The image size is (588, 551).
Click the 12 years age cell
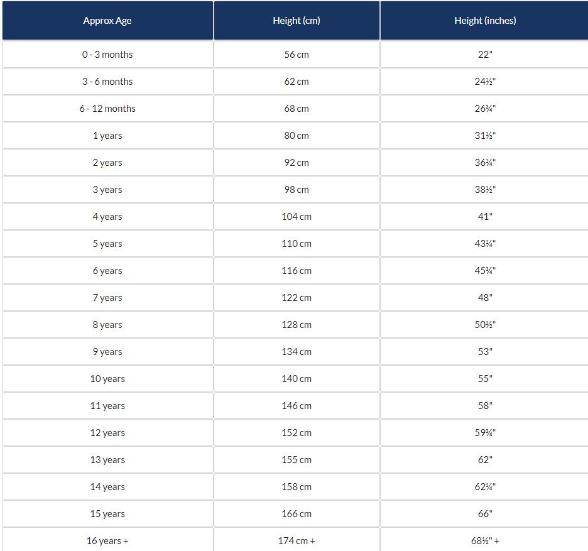[x=107, y=433]
